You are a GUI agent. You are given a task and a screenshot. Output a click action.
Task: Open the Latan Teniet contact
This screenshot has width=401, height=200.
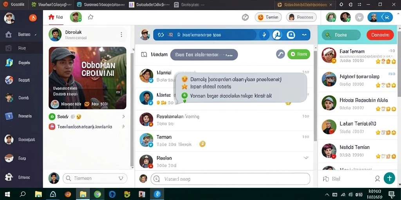click(358, 127)
